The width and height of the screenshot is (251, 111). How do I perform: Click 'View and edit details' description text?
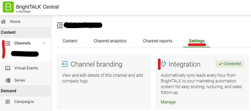pos(102,78)
